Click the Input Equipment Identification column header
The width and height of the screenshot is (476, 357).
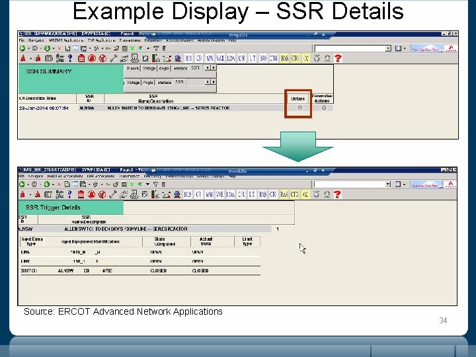[x=90, y=242]
